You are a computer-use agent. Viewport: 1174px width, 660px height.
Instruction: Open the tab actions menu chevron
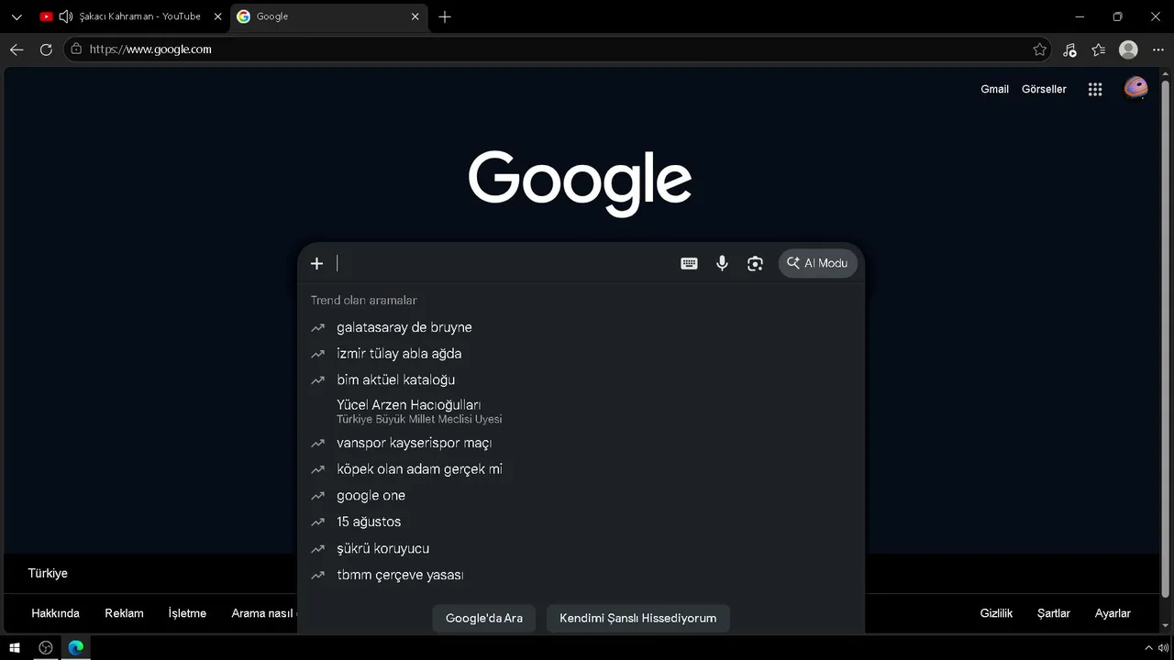[x=17, y=16]
